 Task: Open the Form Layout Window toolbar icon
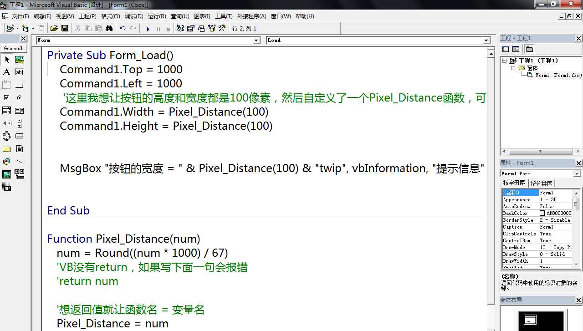tap(201, 28)
